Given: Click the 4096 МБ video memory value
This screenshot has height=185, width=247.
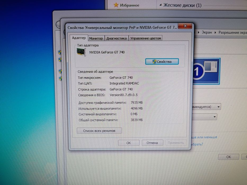Looking at the screenshot, I should pos(137,108).
